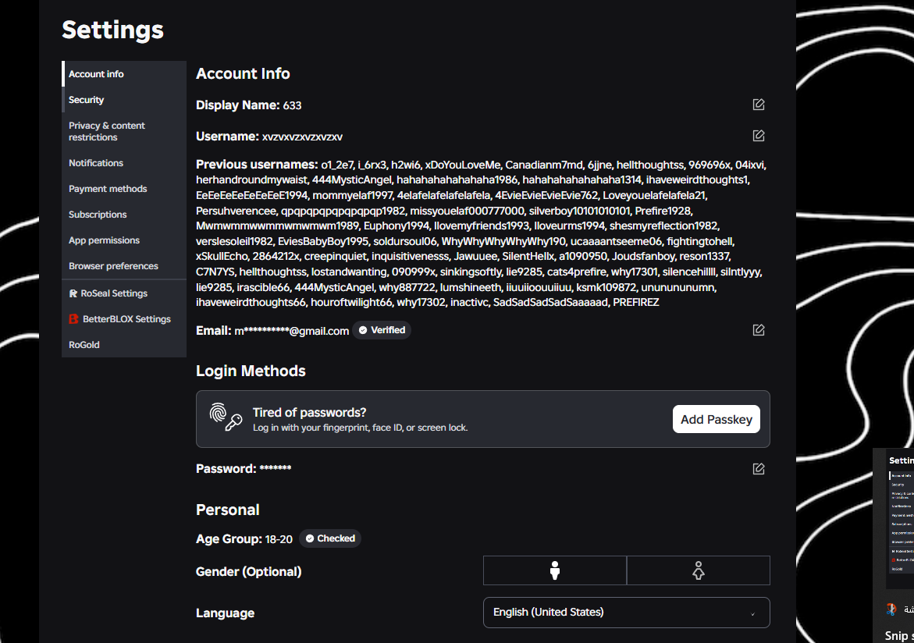Select Browser preferences in sidebar
This screenshot has height=643, width=914.
(113, 266)
